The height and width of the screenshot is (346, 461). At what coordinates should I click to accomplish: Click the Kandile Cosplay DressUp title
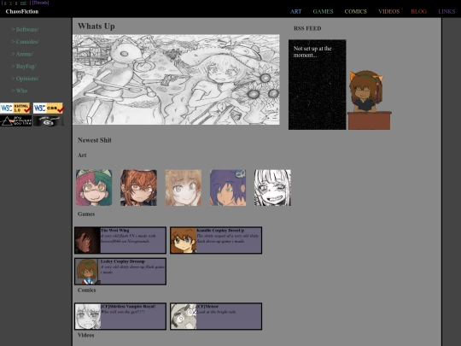pyautogui.click(x=220, y=231)
